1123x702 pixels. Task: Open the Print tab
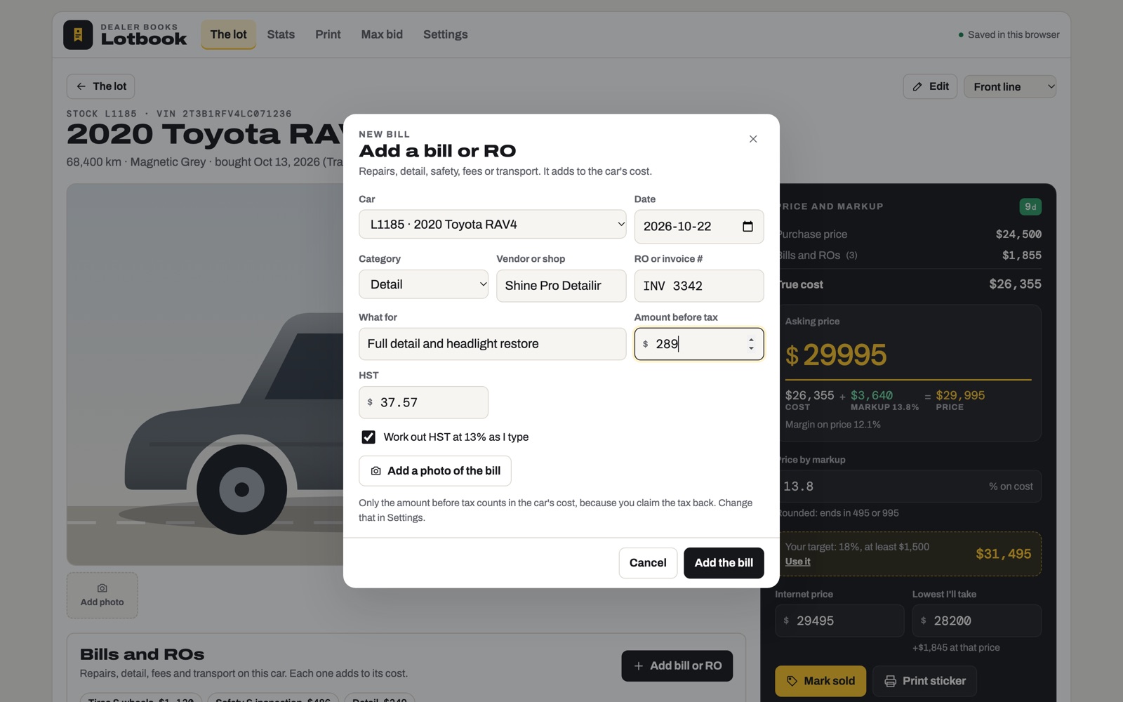328,34
